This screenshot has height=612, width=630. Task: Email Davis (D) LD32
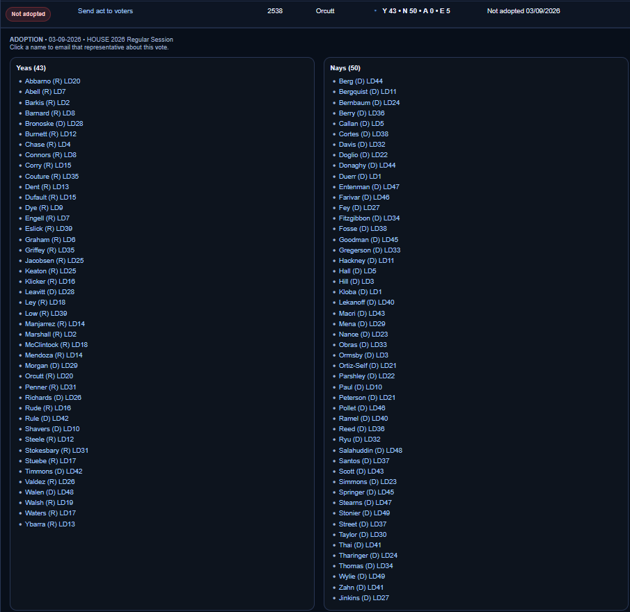coord(362,145)
